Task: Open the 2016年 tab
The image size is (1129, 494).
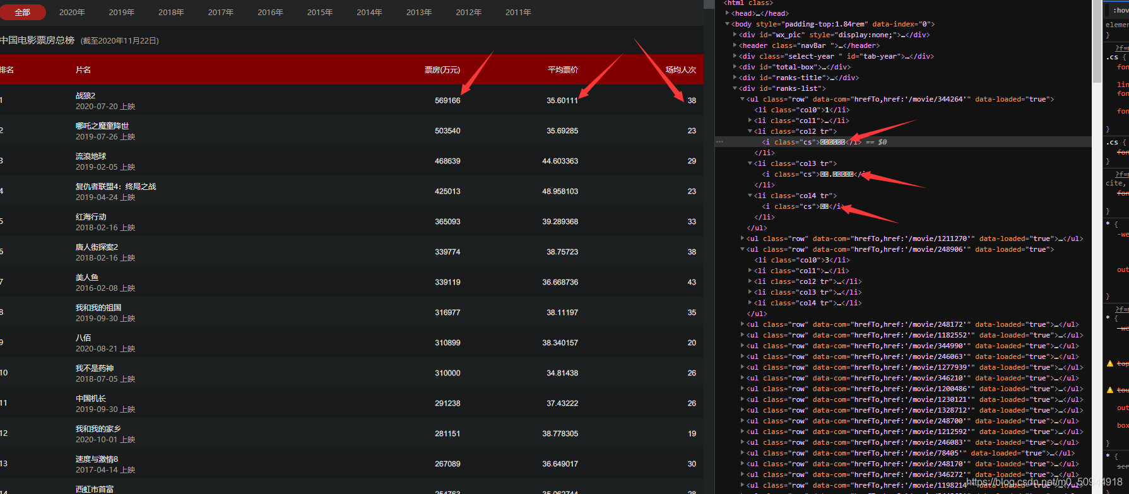Action: click(270, 12)
